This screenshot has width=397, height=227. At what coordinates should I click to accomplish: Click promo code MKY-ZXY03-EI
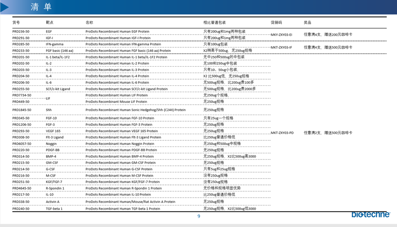click(x=281, y=35)
